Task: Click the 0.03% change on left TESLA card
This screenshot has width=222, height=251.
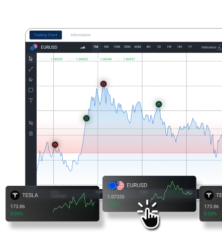Action: 17,214
